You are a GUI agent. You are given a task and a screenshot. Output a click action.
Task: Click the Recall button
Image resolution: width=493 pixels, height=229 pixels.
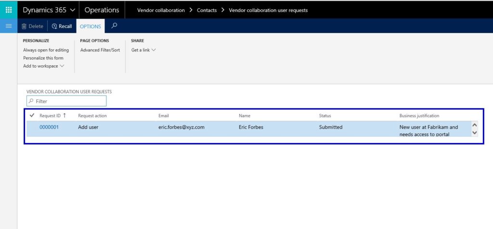point(62,26)
